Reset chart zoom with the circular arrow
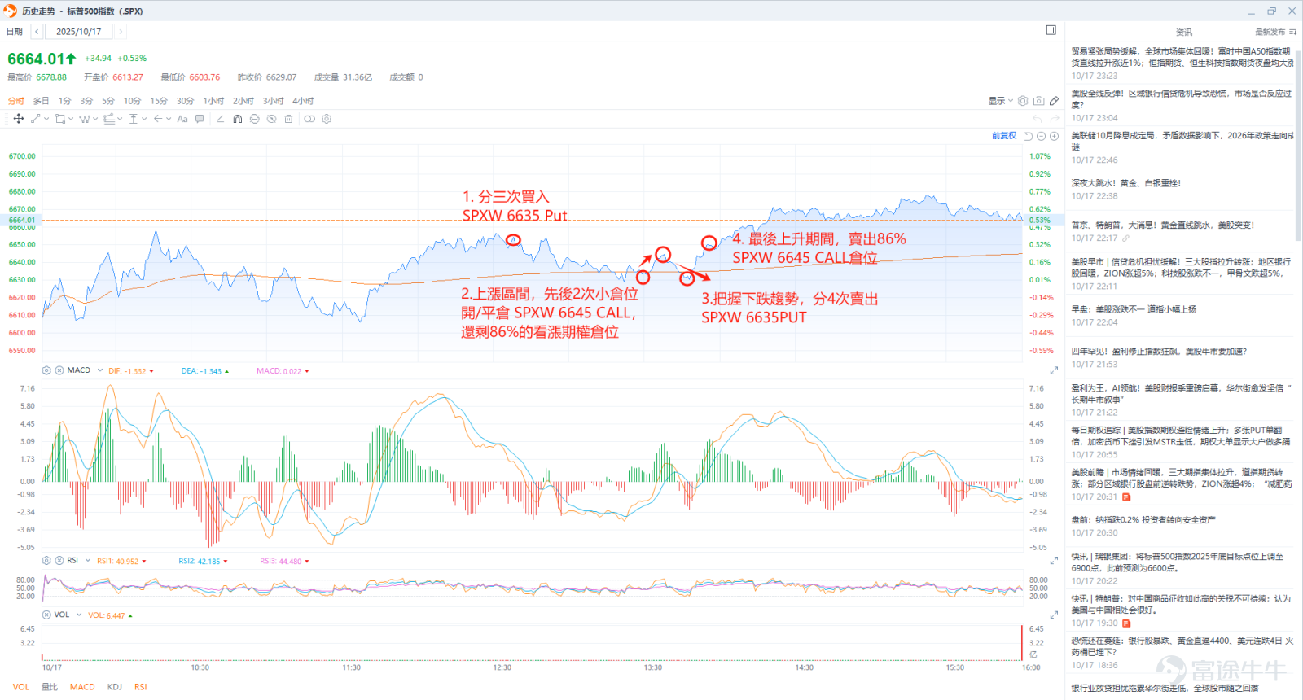The image size is (1303, 700). tap(1029, 136)
